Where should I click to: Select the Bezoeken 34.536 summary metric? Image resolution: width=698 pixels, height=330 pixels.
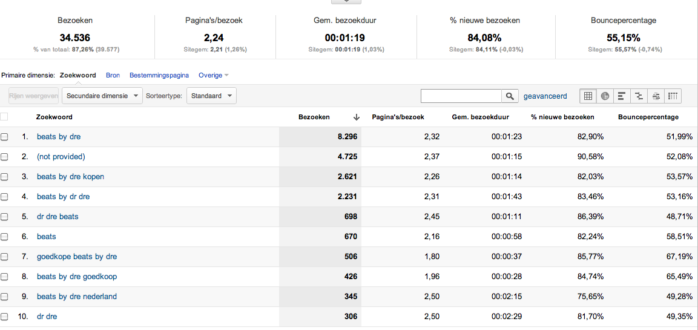[x=75, y=38]
